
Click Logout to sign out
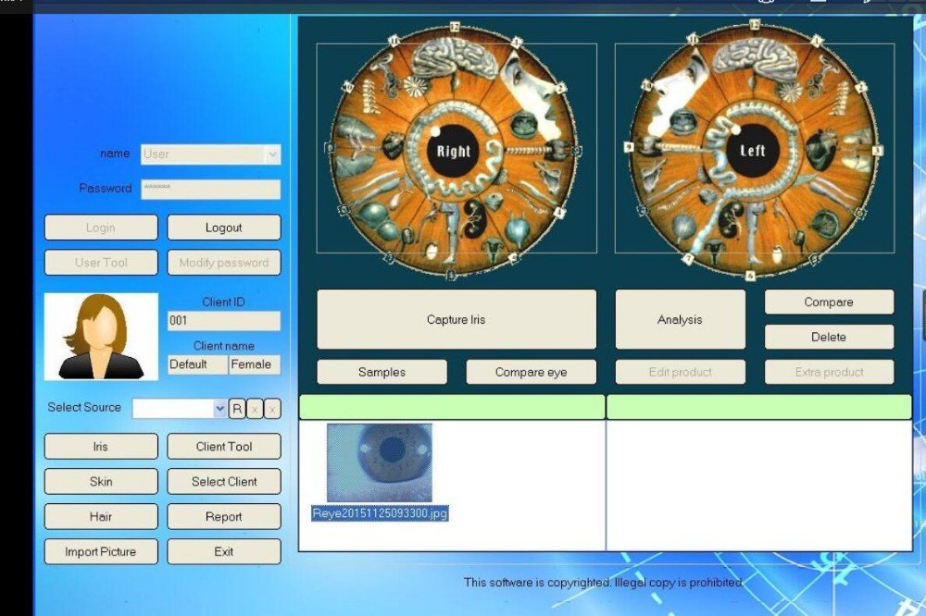point(223,227)
